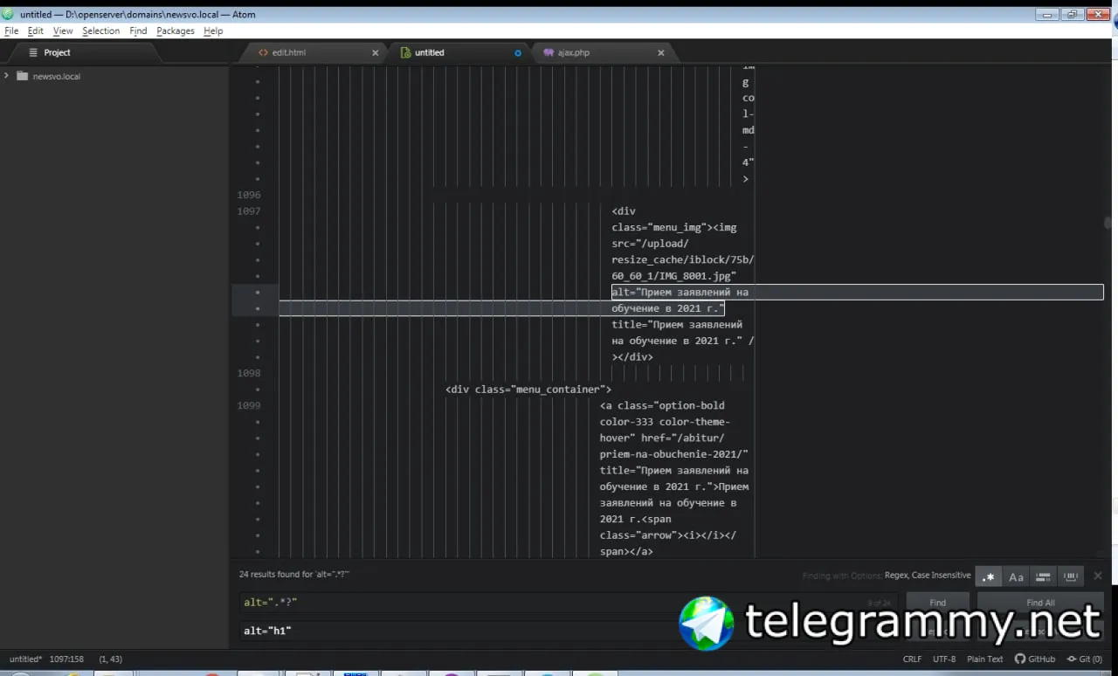This screenshot has width=1118, height=676.
Task: Click the find field with alt=".*?"
Action: 569,603
